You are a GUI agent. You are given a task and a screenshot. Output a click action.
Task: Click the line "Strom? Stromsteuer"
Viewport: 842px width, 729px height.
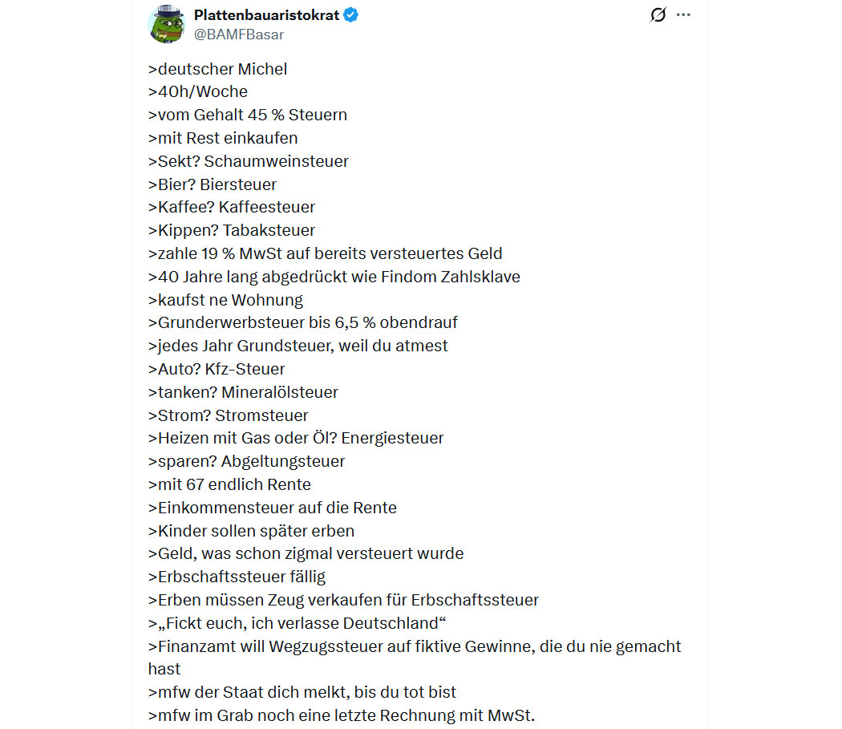pyautogui.click(x=229, y=415)
